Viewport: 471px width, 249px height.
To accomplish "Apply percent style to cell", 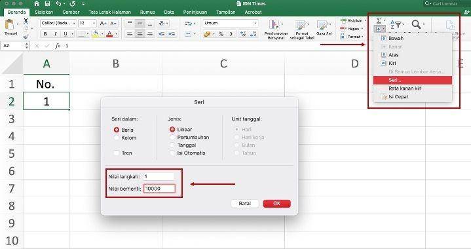I will coord(221,34).
